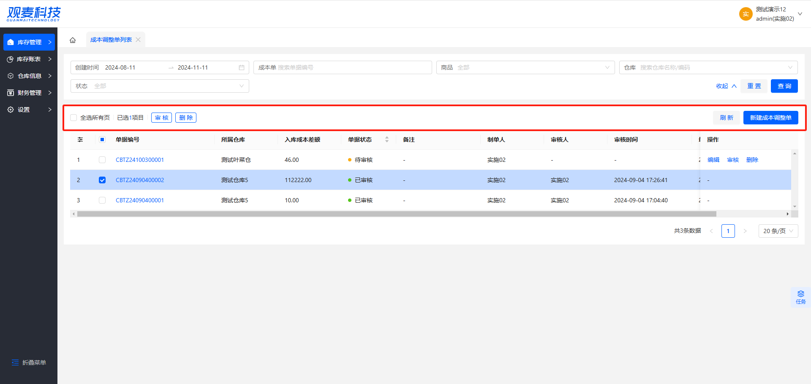Viewport: 811px width, 384px height.
Task: Click the 已选1项目 selected count text
Action: click(x=131, y=118)
